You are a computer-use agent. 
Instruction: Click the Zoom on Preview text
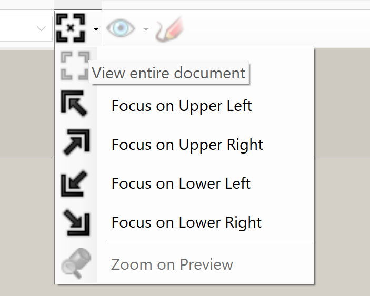click(x=172, y=264)
